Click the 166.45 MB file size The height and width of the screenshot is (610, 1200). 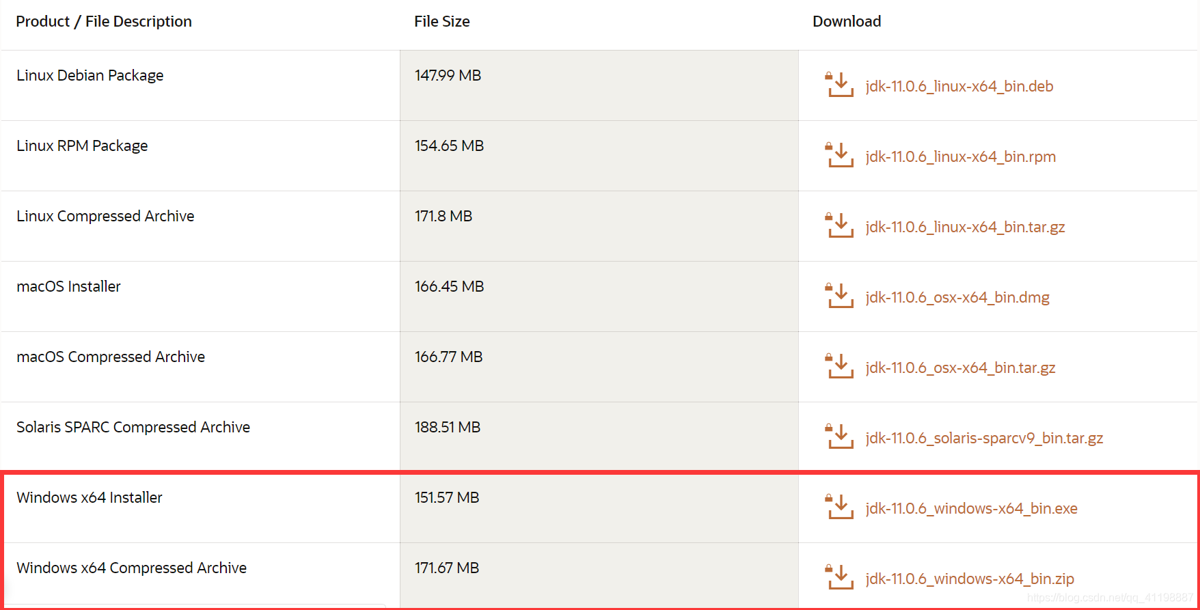[449, 287]
